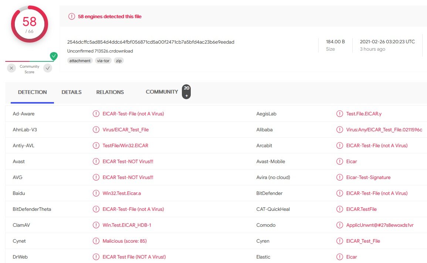The image size is (427, 263).
Task: Click the file name 'Unconfirmed 713526.crdownload'
Action: tap(100, 51)
